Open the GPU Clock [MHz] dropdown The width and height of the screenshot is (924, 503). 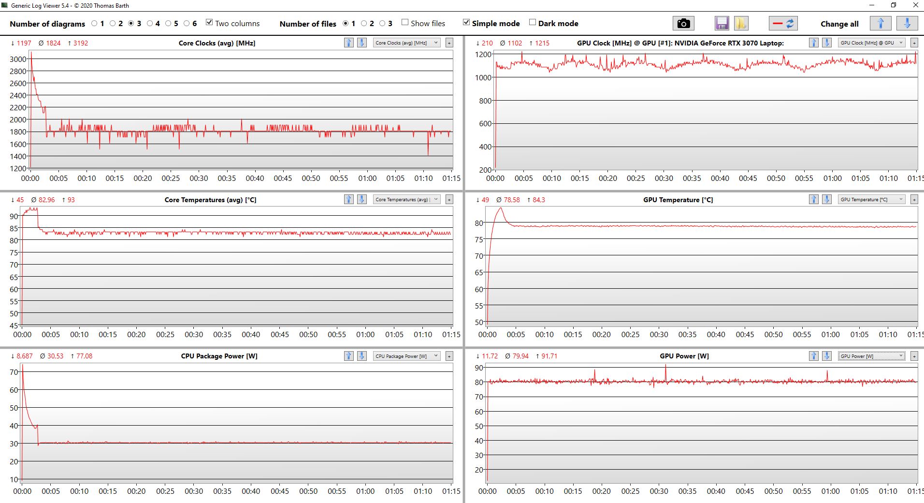pyautogui.click(x=871, y=43)
